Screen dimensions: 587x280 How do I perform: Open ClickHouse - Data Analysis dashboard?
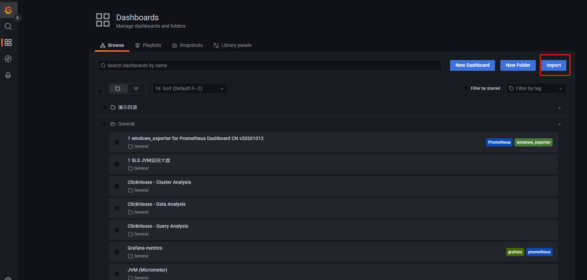[156, 204]
